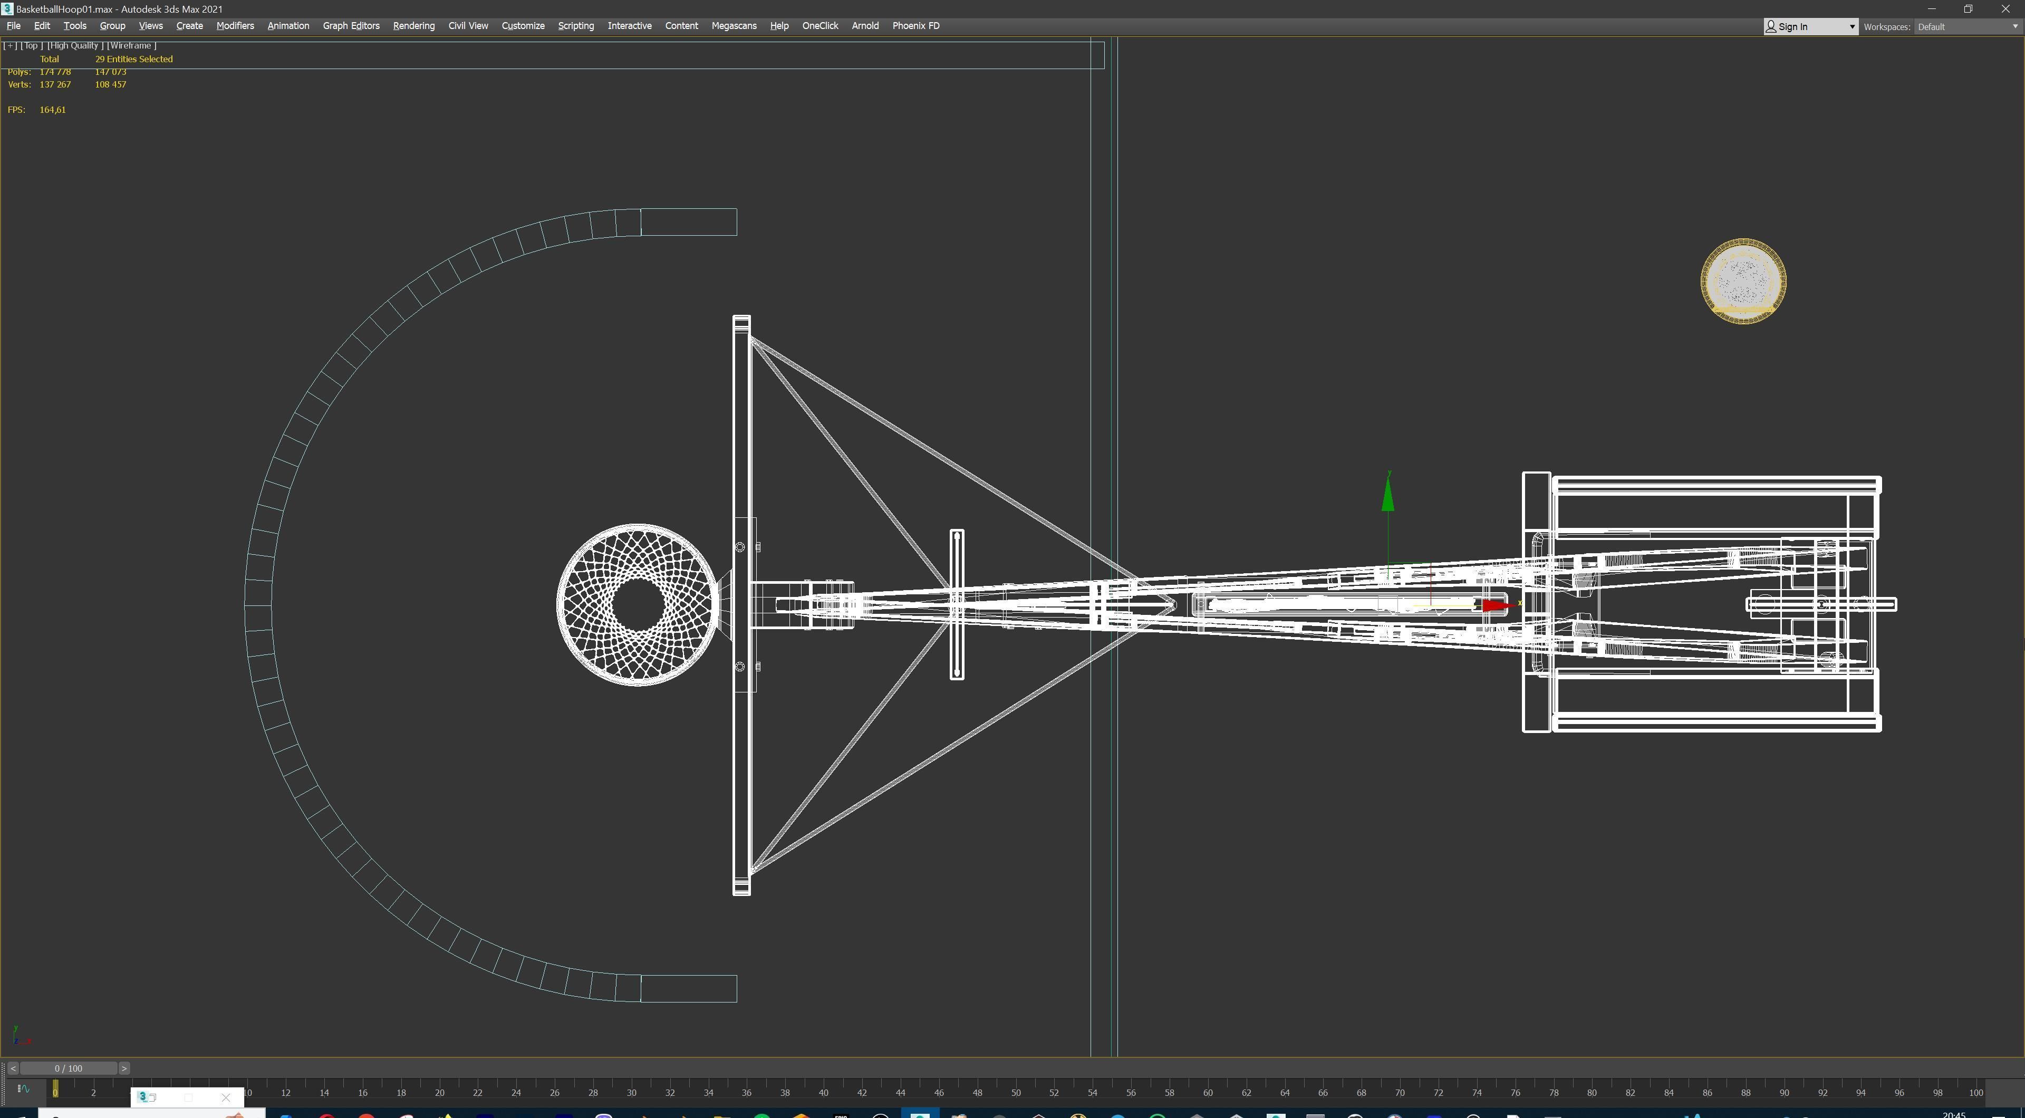Open the Top viewport point-of-view menu
This screenshot has width=2025, height=1118.
[x=31, y=45]
